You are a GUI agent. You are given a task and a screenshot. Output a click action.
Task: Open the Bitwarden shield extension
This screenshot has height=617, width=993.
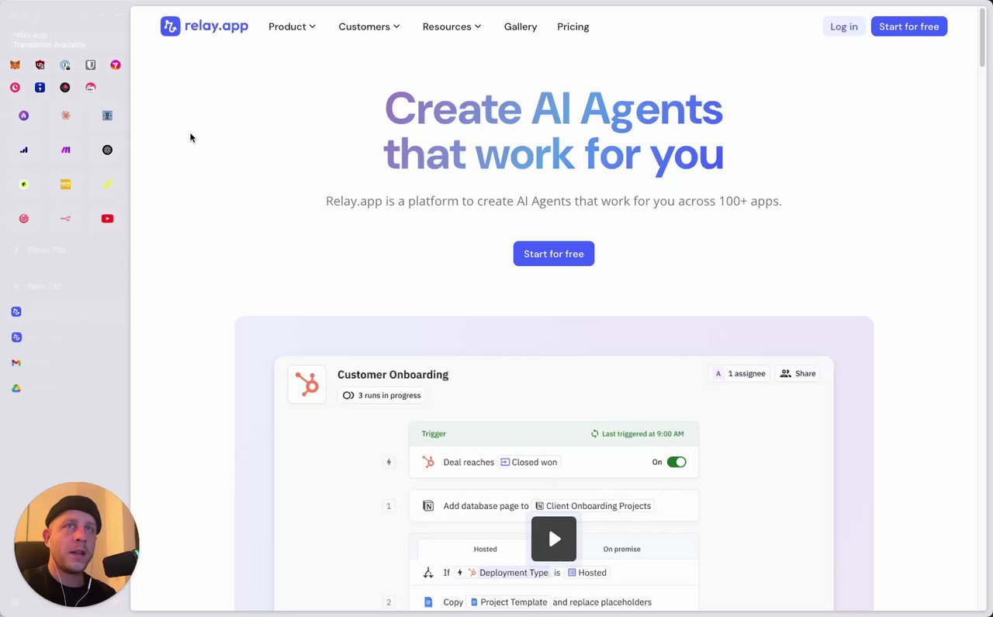click(x=91, y=65)
